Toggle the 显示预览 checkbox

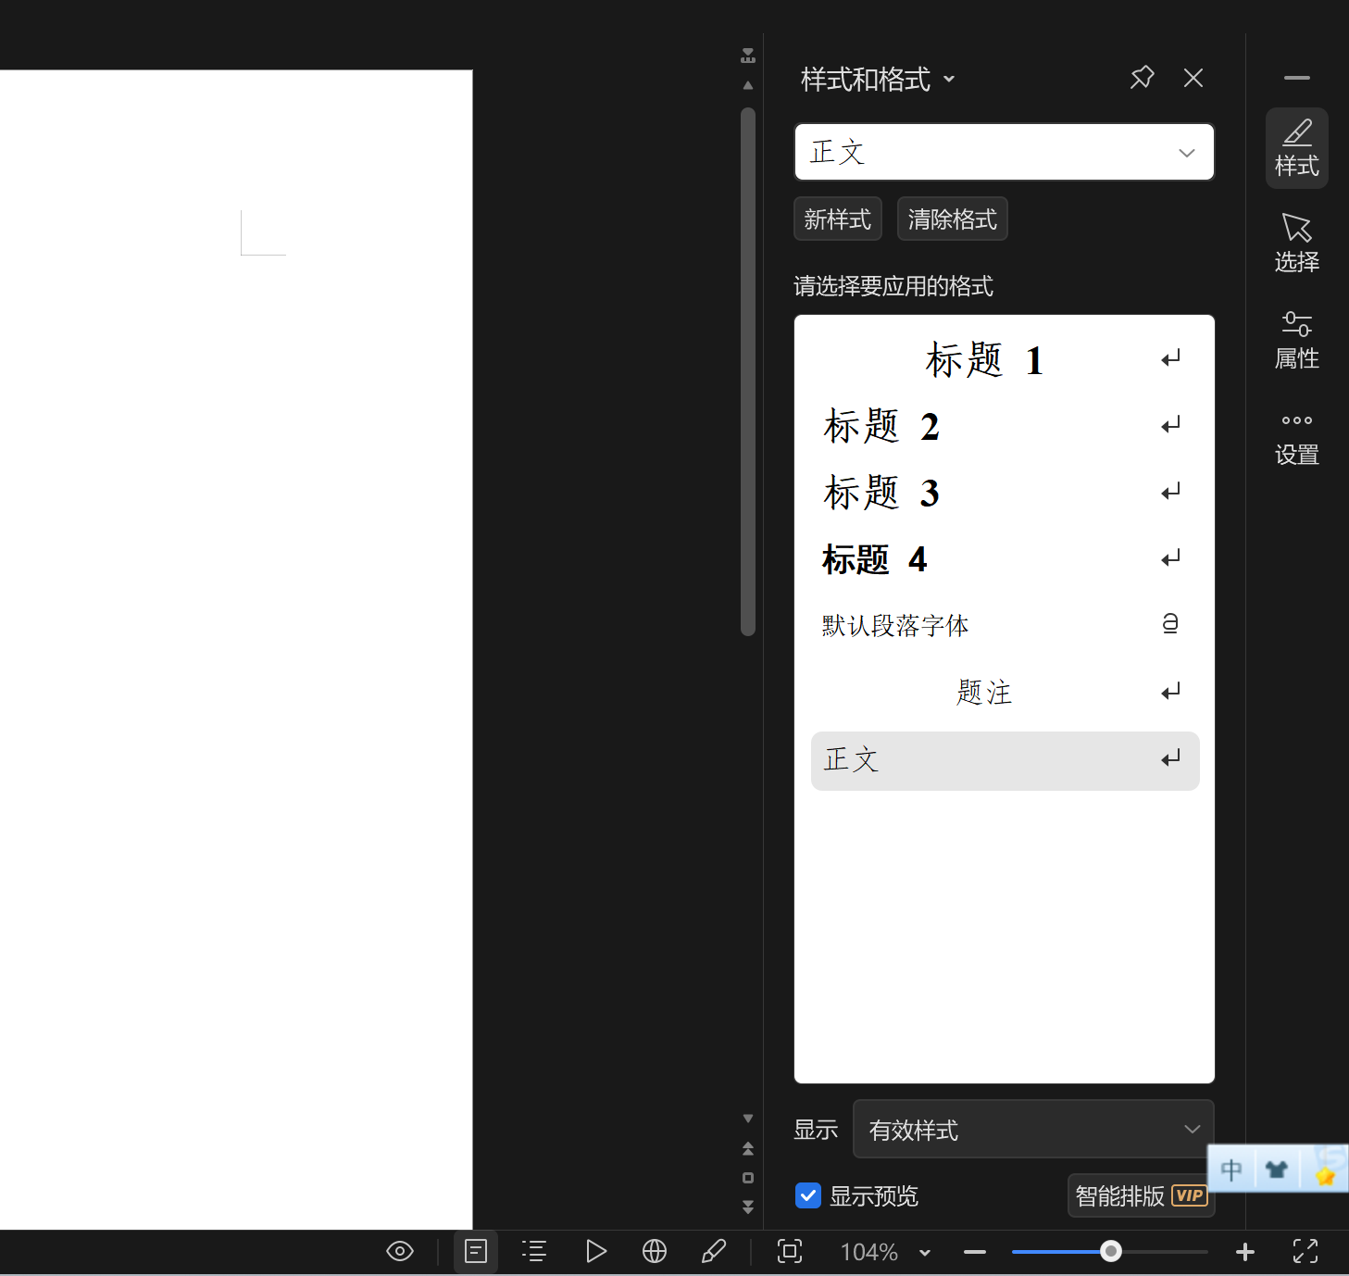[808, 1195]
